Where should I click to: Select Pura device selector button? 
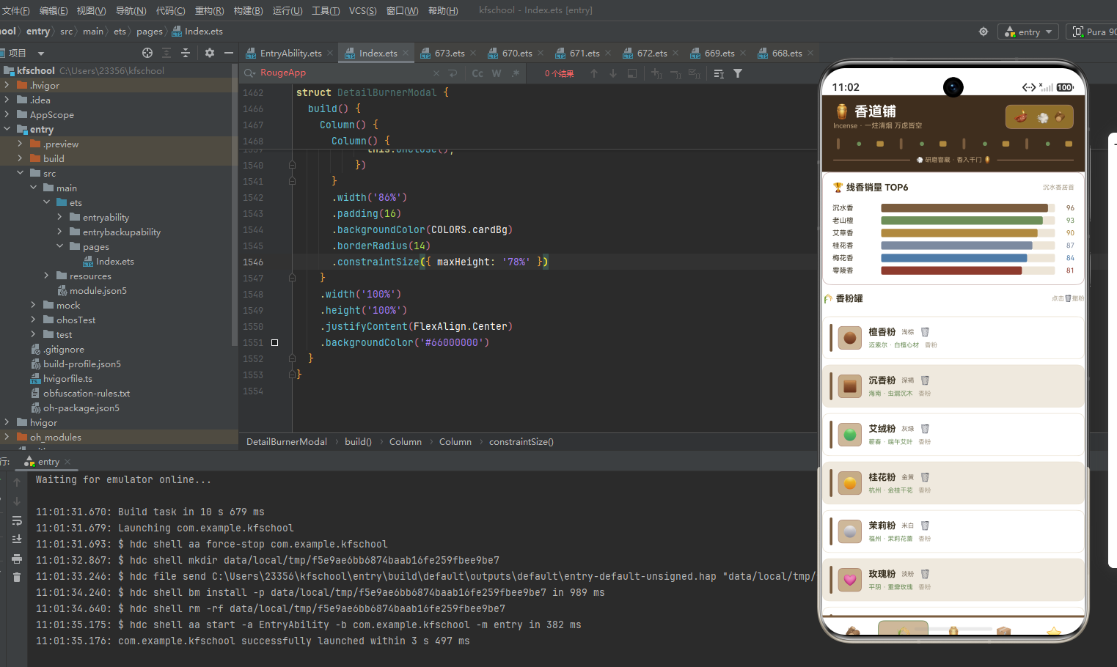click(x=1093, y=32)
